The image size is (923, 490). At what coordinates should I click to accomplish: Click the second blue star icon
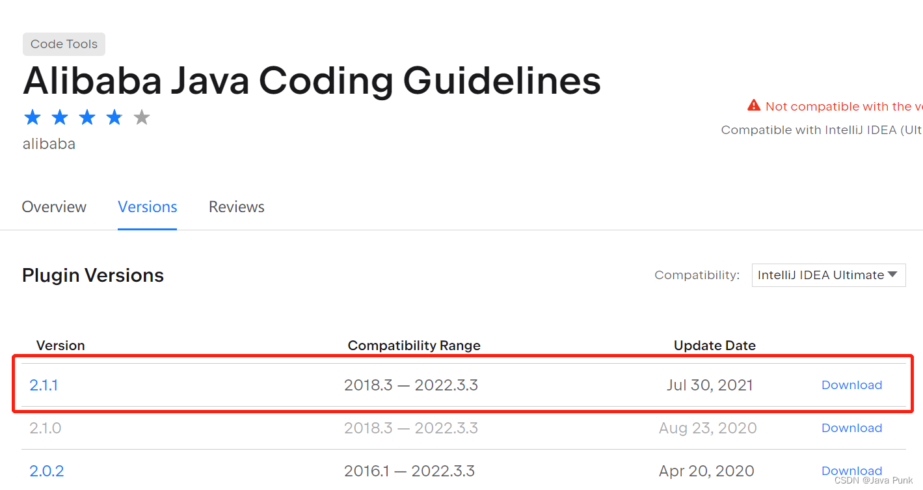60,117
